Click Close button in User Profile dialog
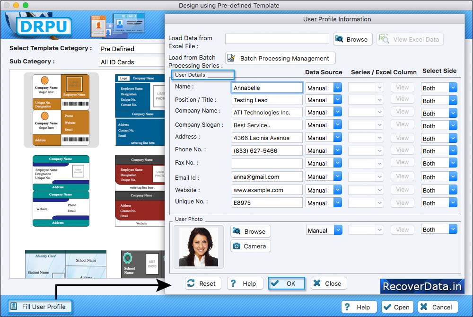Screen dimensions: 473x317 [x=329, y=283]
